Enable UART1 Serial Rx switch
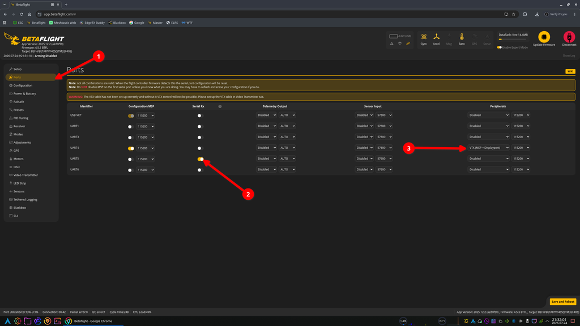The height and width of the screenshot is (326, 580). (x=200, y=126)
